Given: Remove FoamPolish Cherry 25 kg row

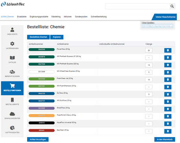Looking at the screenshot, I should pos(168,116).
